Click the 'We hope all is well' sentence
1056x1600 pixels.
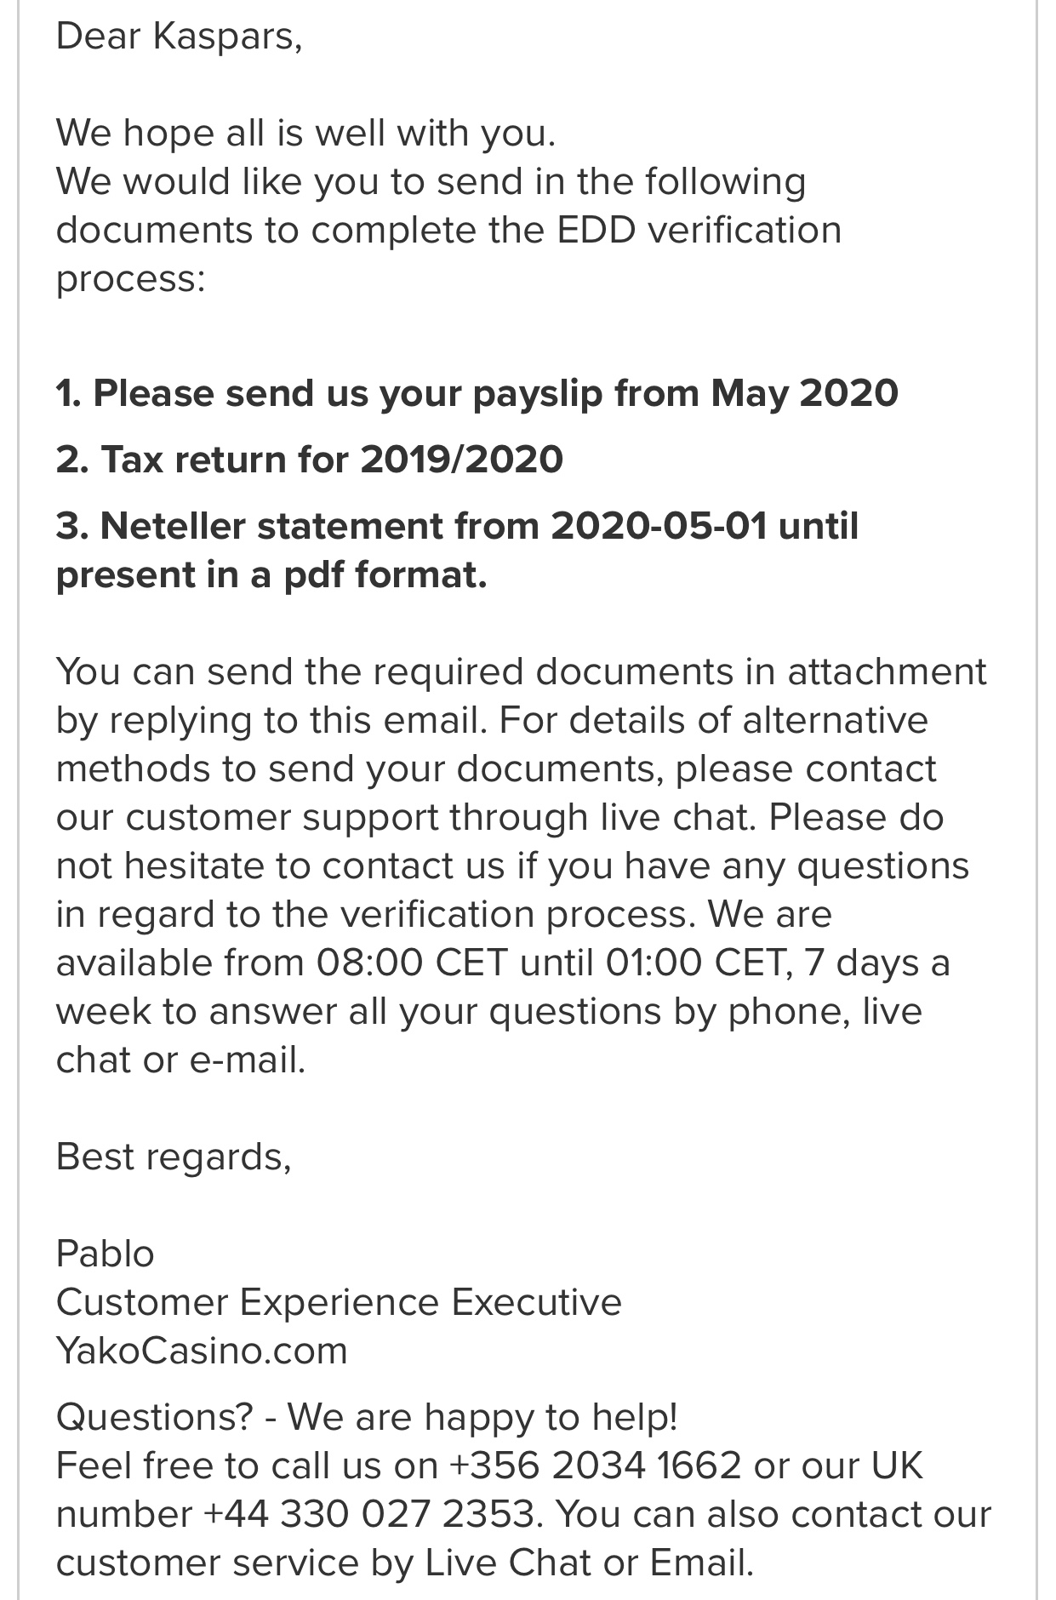click(x=305, y=133)
